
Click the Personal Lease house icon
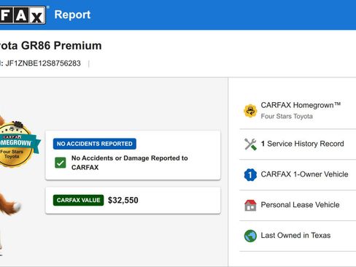pos(250,205)
